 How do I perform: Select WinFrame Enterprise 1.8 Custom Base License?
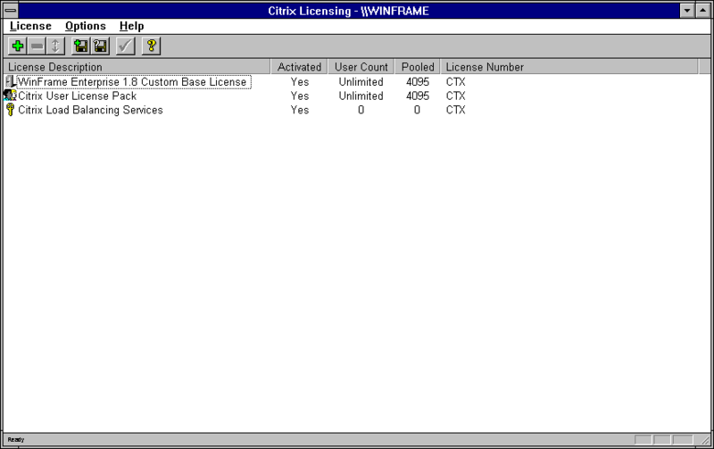coord(134,82)
